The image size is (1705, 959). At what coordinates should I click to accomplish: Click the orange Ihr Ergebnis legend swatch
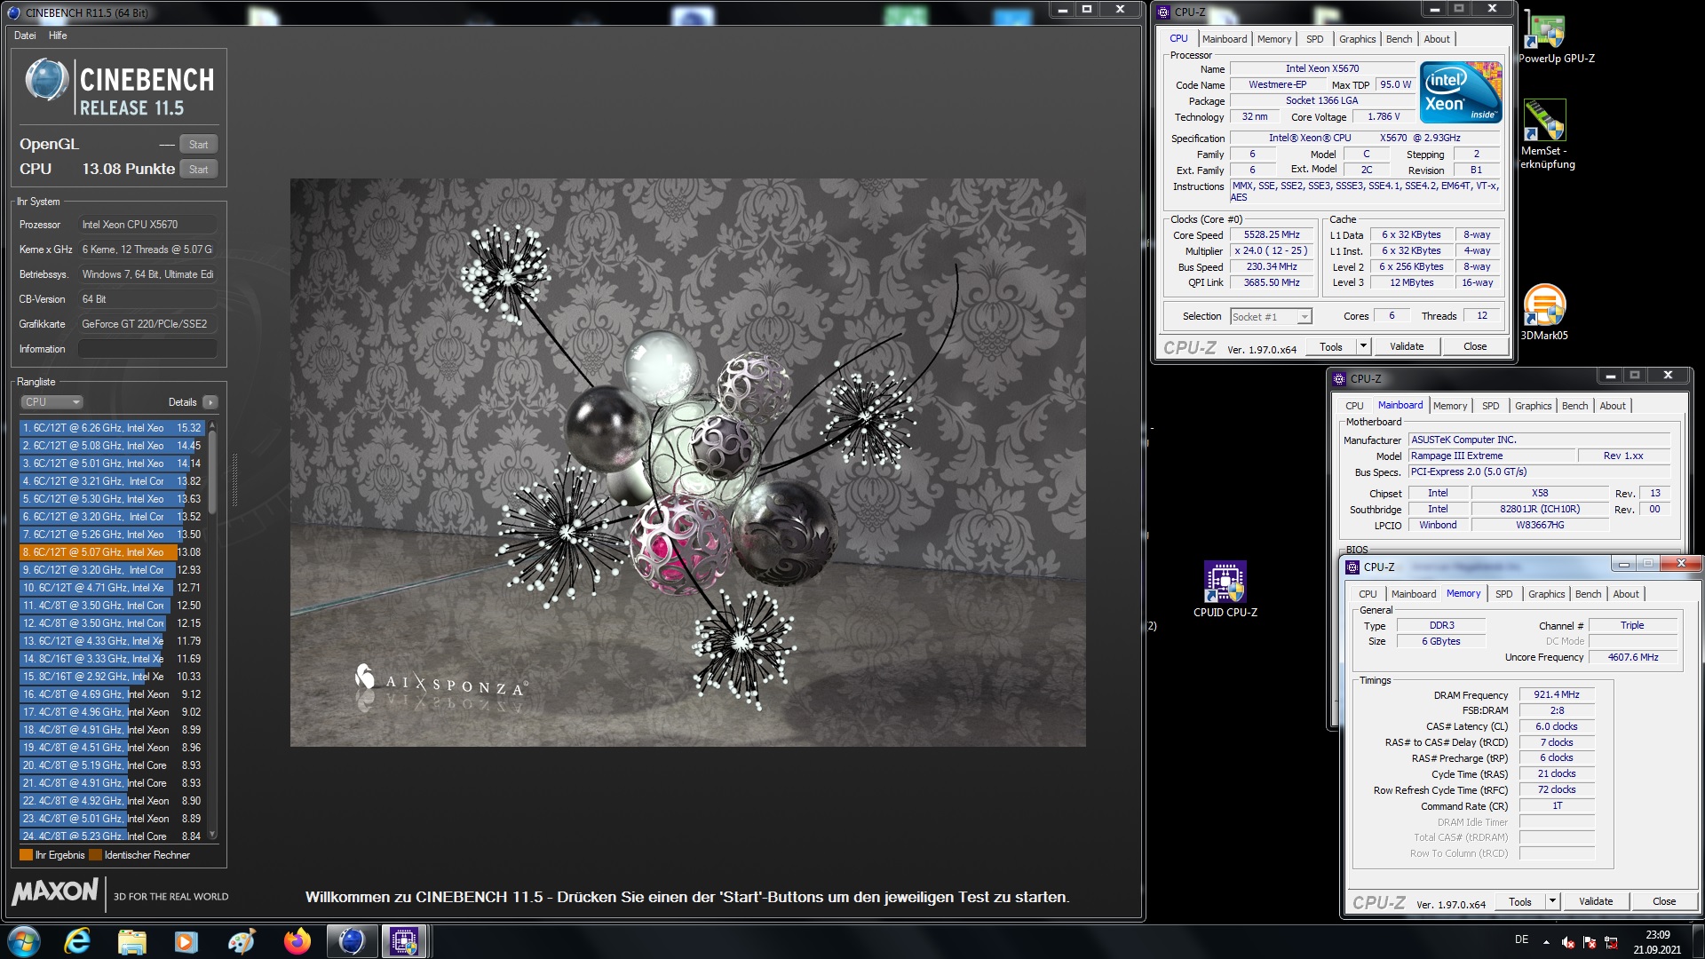tap(26, 855)
